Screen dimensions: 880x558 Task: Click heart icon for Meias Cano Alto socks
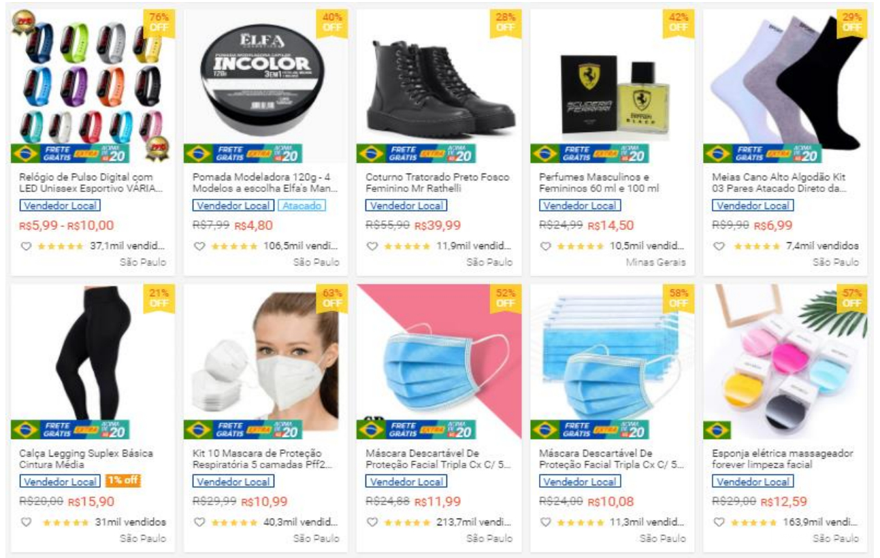click(x=719, y=246)
